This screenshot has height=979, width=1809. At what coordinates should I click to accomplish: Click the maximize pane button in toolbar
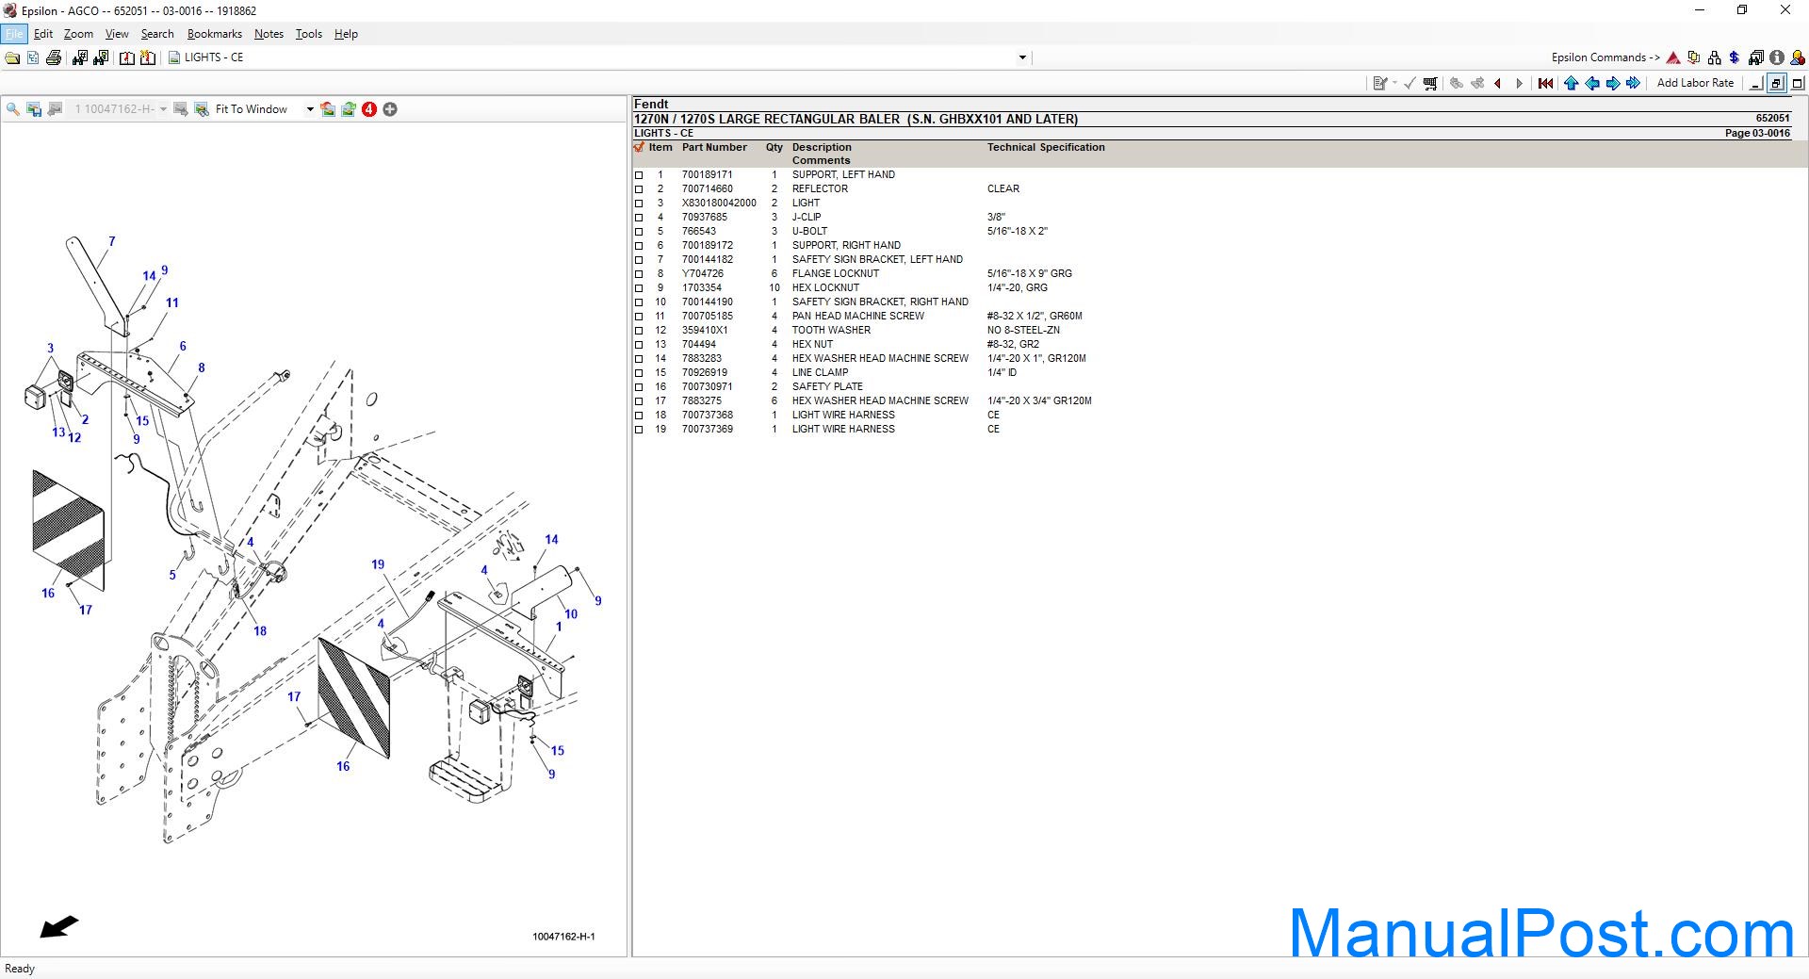click(x=1798, y=84)
